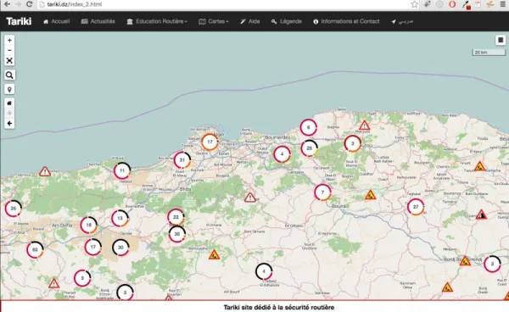Go to previous map view with back arrow
The image size is (509, 312).
coord(9,124)
